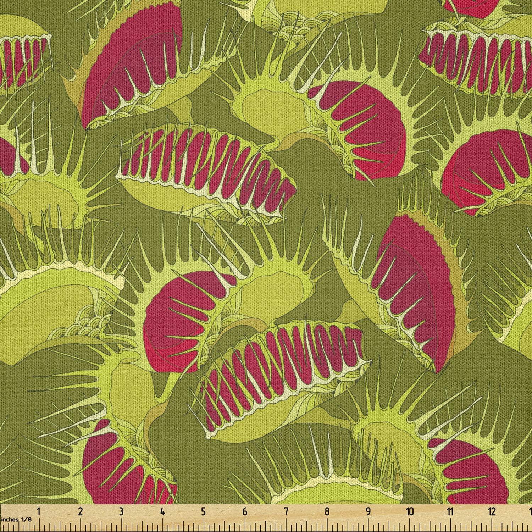Select the 5 inch ruler mark
This screenshot has height=532, width=532.
(204, 512)
